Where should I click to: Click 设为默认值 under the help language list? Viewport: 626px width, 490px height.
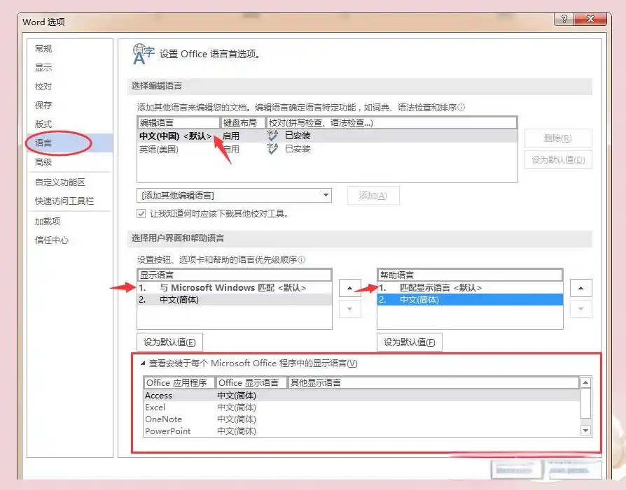(x=410, y=342)
